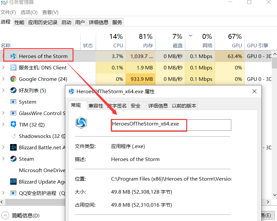This screenshot has width=277, height=221.
Task: Expand the 服务主机: DNS Client row
Action: point(3,67)
